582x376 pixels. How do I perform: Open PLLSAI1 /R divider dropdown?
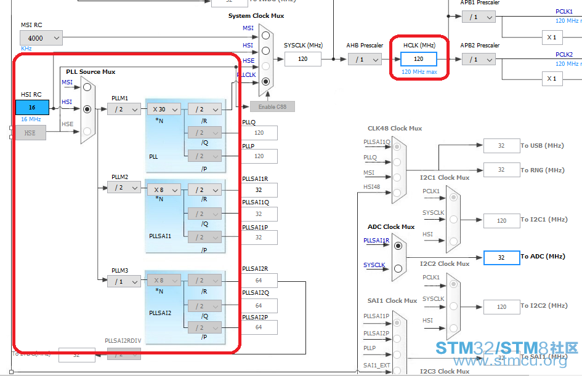point(205,190)
